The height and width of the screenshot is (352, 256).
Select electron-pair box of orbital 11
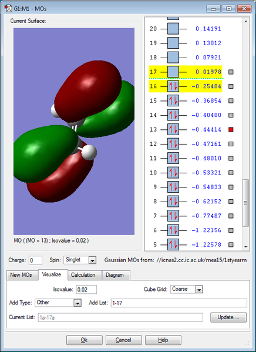[173, 158]
